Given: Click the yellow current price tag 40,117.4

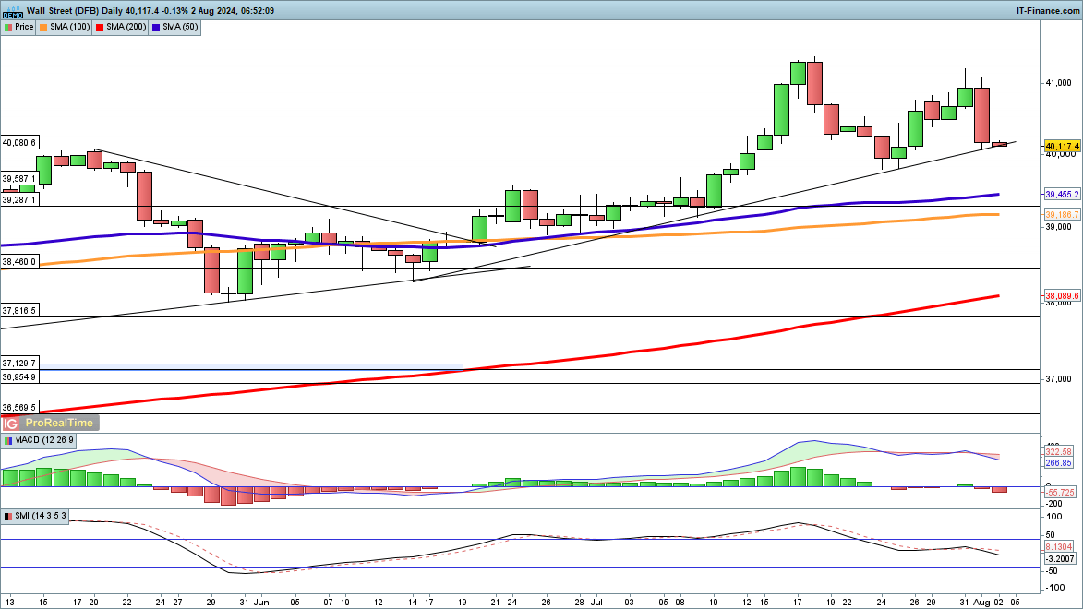Looking at the screenshot, I should tap(1062, 147).
